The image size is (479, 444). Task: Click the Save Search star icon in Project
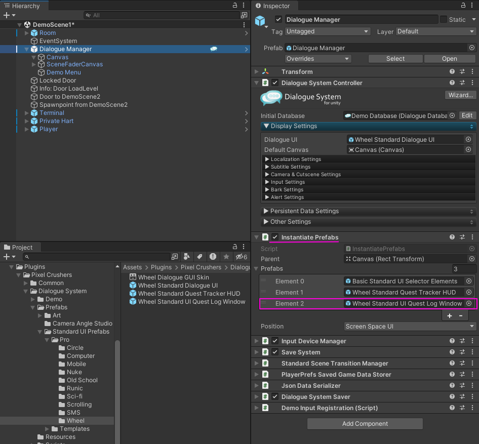point(226,257)
